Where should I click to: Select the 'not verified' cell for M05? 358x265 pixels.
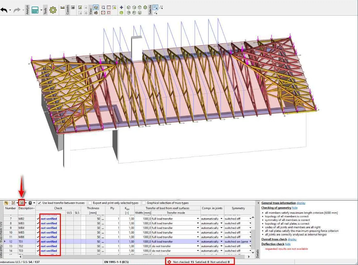click(49, 233)
